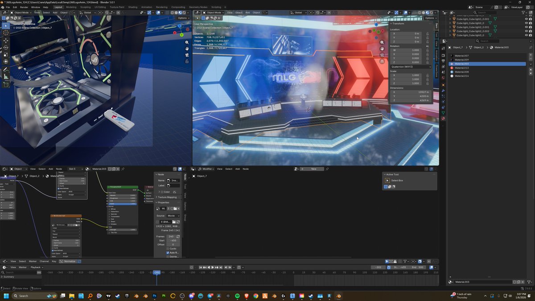Hide Cube light_Cube light2_0 with eye toggle

527,23
